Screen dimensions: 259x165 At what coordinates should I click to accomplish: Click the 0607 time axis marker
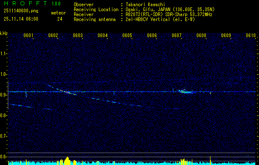[x=177, y=35]
